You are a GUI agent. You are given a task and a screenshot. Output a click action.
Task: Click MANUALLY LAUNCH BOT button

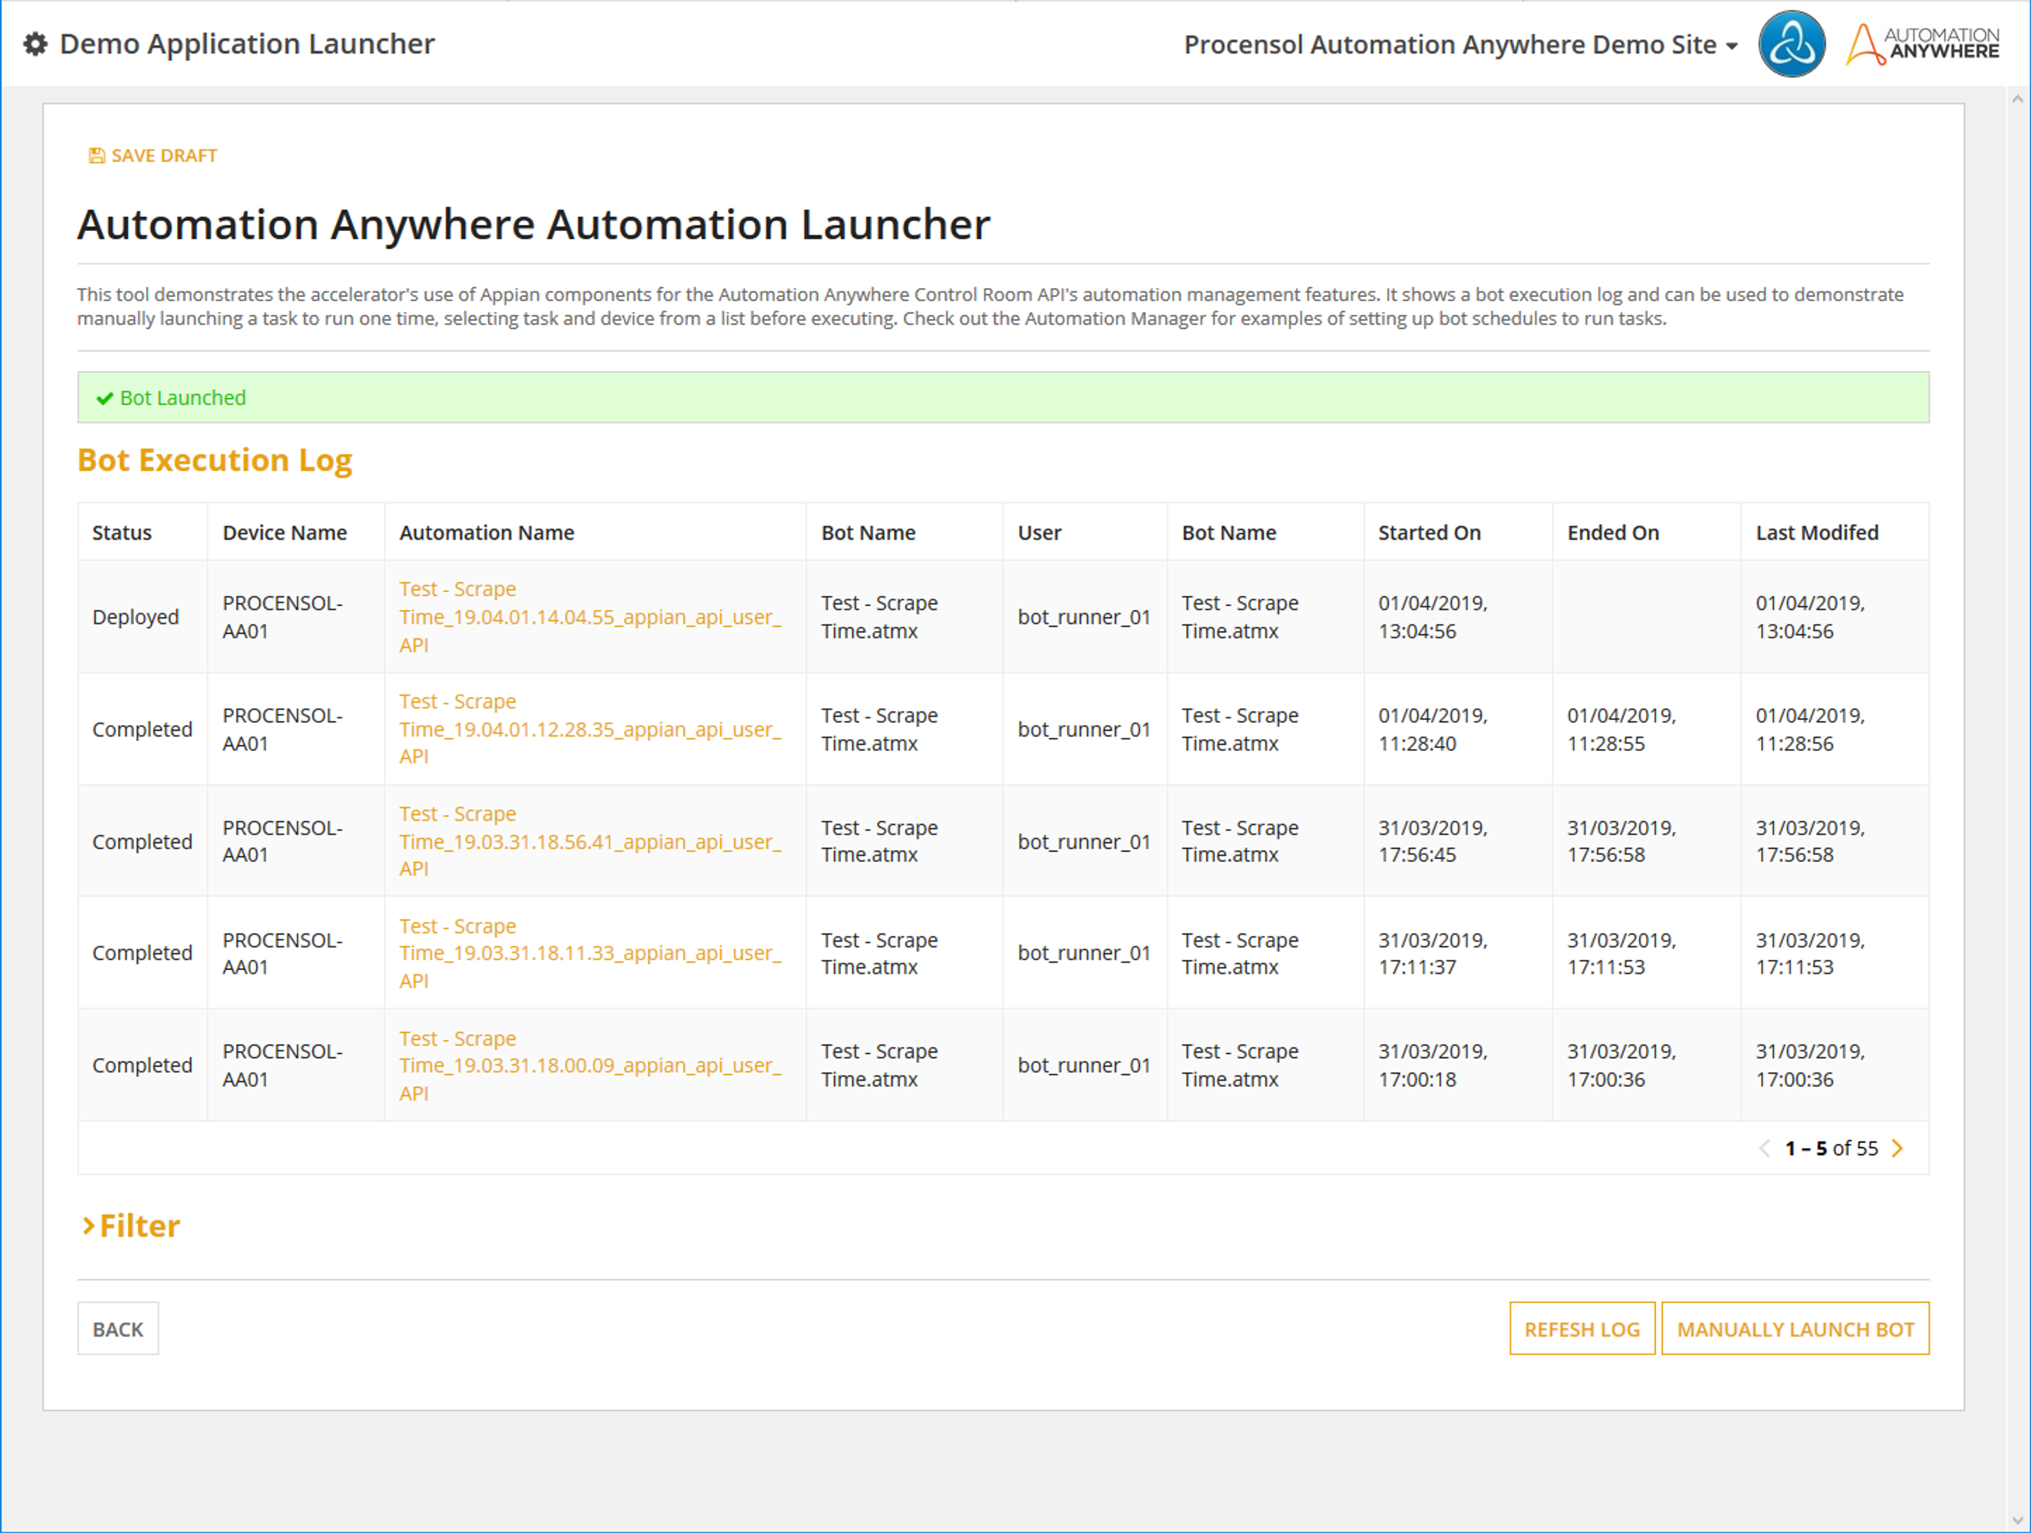(1795, 1328)
